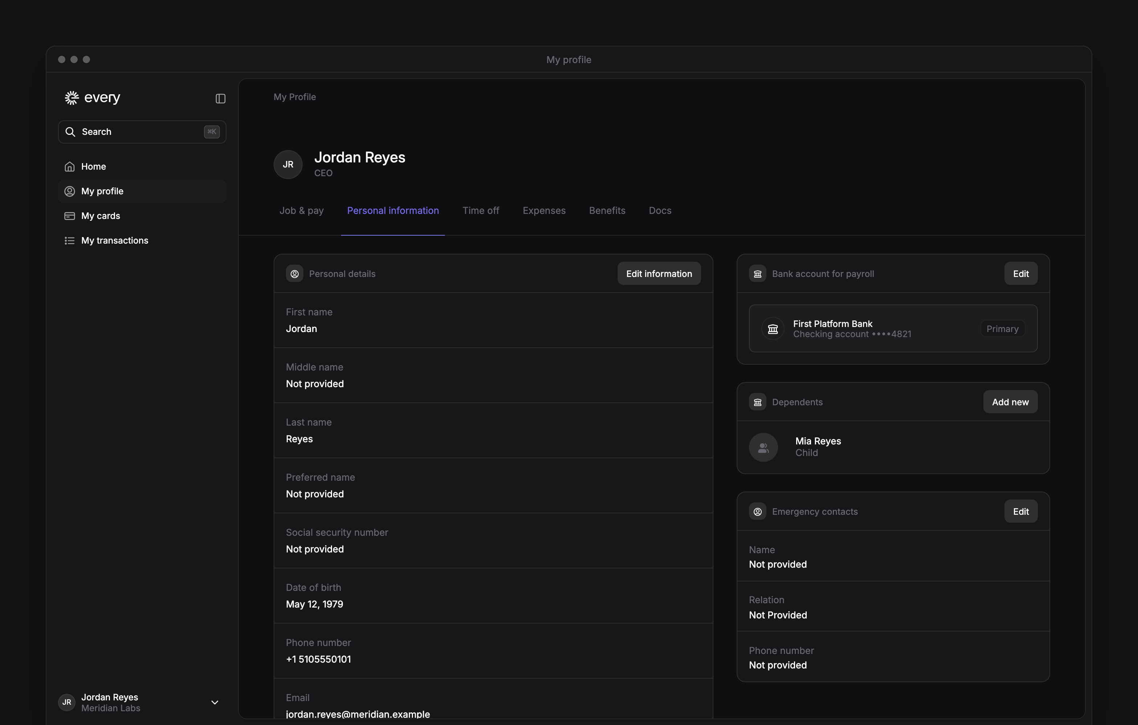Screen dimensions: 1138x725
Task: Click the My cards credit card icon
Action: coord(69,216)
